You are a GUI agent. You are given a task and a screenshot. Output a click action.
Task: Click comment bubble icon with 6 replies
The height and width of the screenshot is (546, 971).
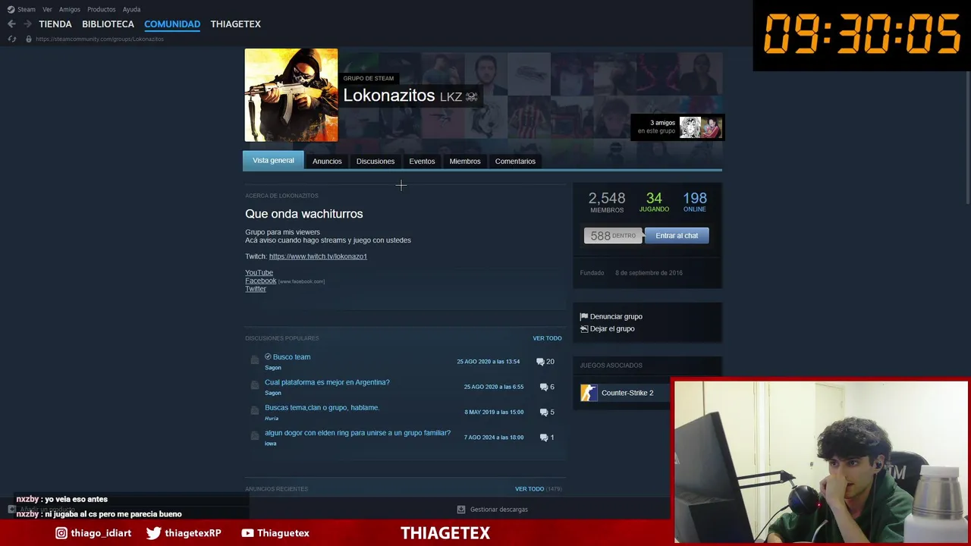pyautogui.click(x=543, y=387)
